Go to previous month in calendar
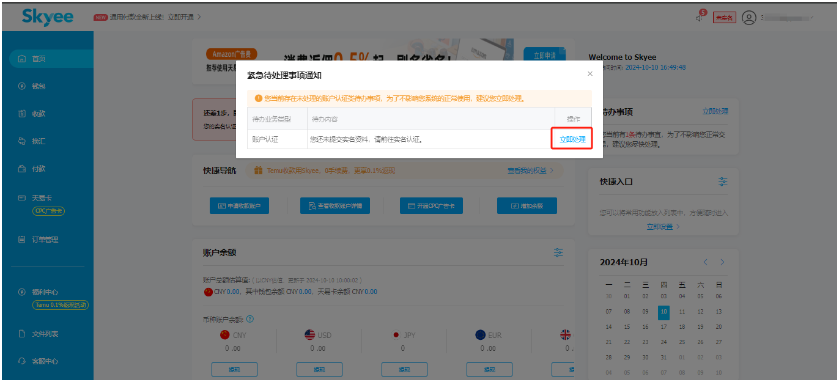 [705, 262]
